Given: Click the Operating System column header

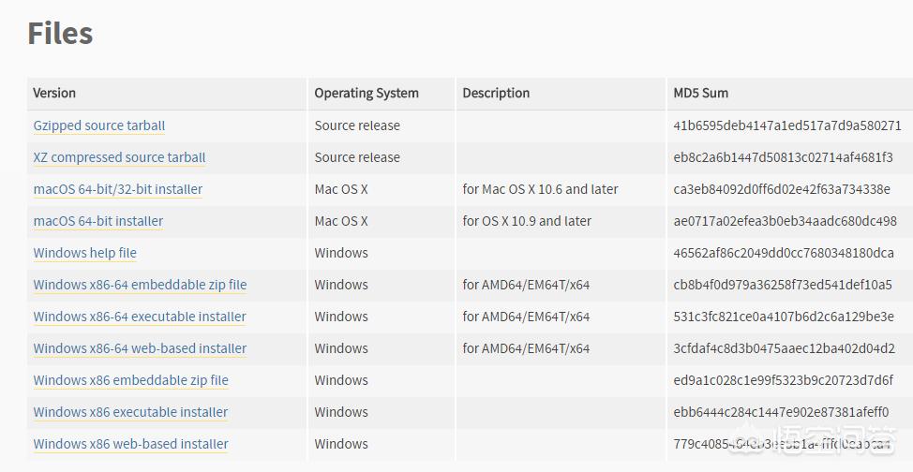Looking at the screenshot, I should (x=367, y=93).
